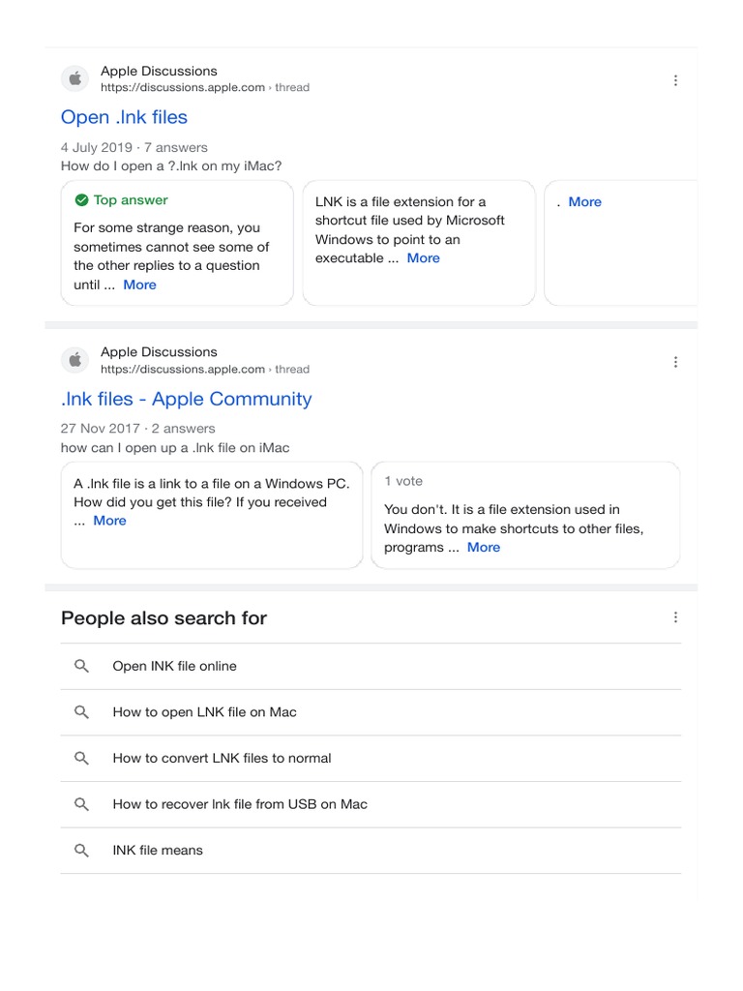
Task: Search 'How to recover lnk file from USB on Mac'
Action: (x=240, y=804)
